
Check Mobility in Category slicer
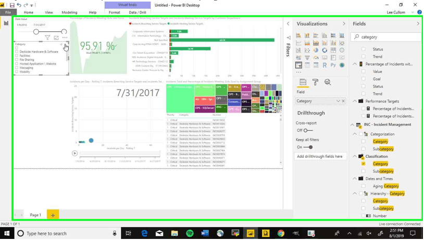click(17, 72)
